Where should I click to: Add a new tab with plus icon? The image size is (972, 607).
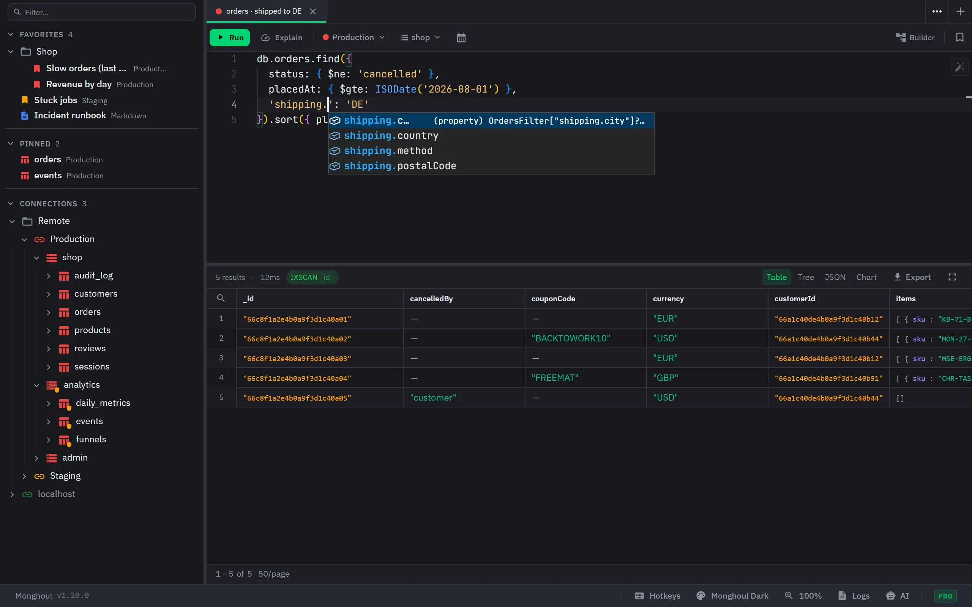click(960, 11)
